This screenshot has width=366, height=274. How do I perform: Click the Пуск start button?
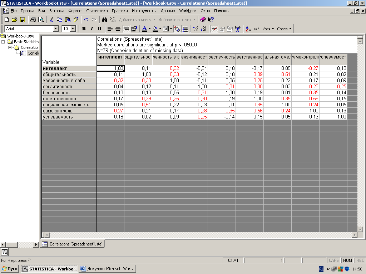(10, 269)
